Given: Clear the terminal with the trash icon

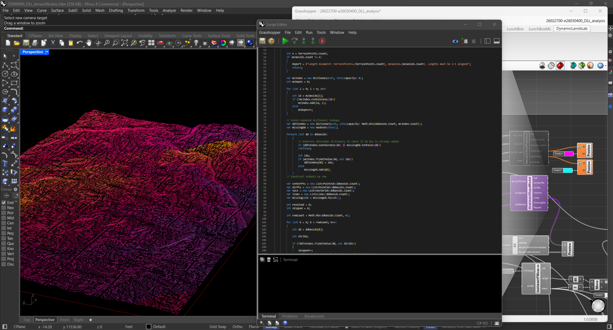Looking at the screenshot, I should (269, 260).
